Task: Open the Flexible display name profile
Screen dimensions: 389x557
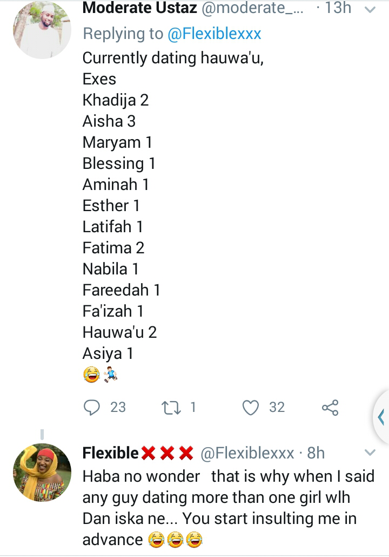Action: (111, 453)
